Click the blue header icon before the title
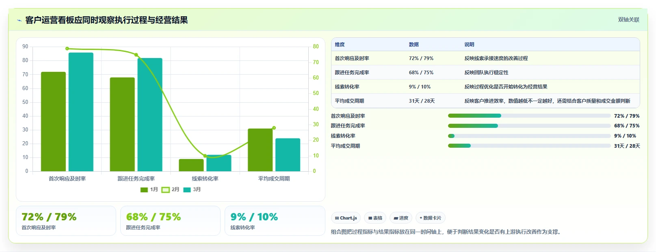The height and width of the screenshot is (252, 656). (x=19, y=20)
